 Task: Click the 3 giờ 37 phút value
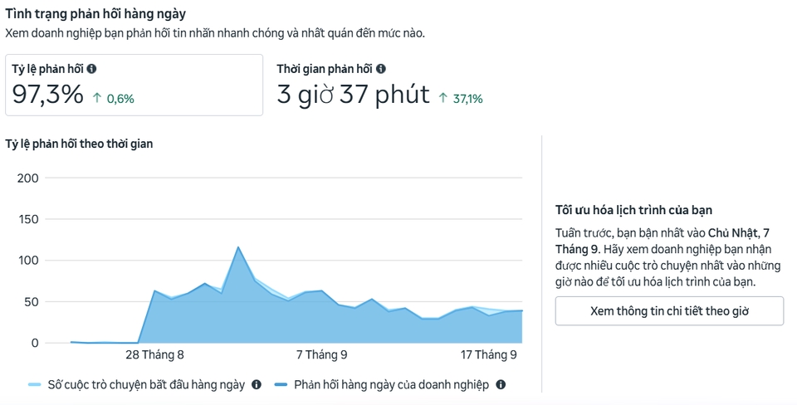pyautogui.click(x=353, y=95)
